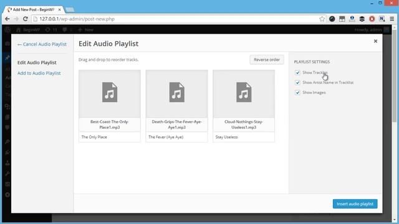
Task: Edit the Stay Useless caption field
Action: point(244,137)
